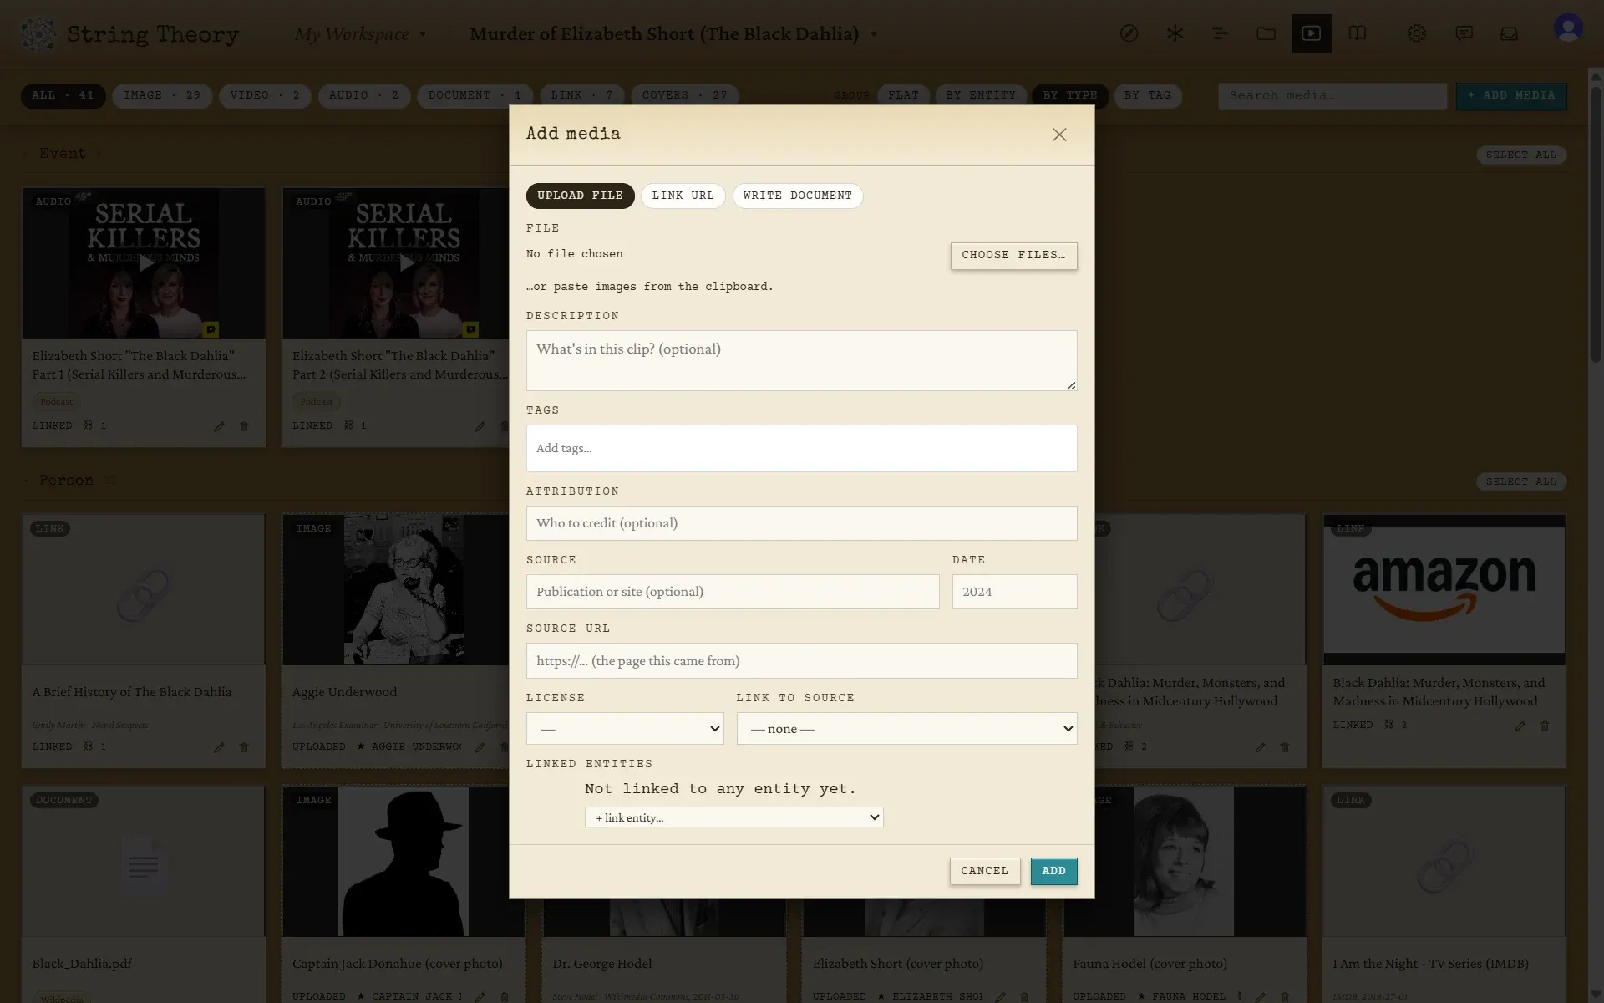Focus the Source publication field
This screenshot has width=1604, height=1003.
point(733,592)
